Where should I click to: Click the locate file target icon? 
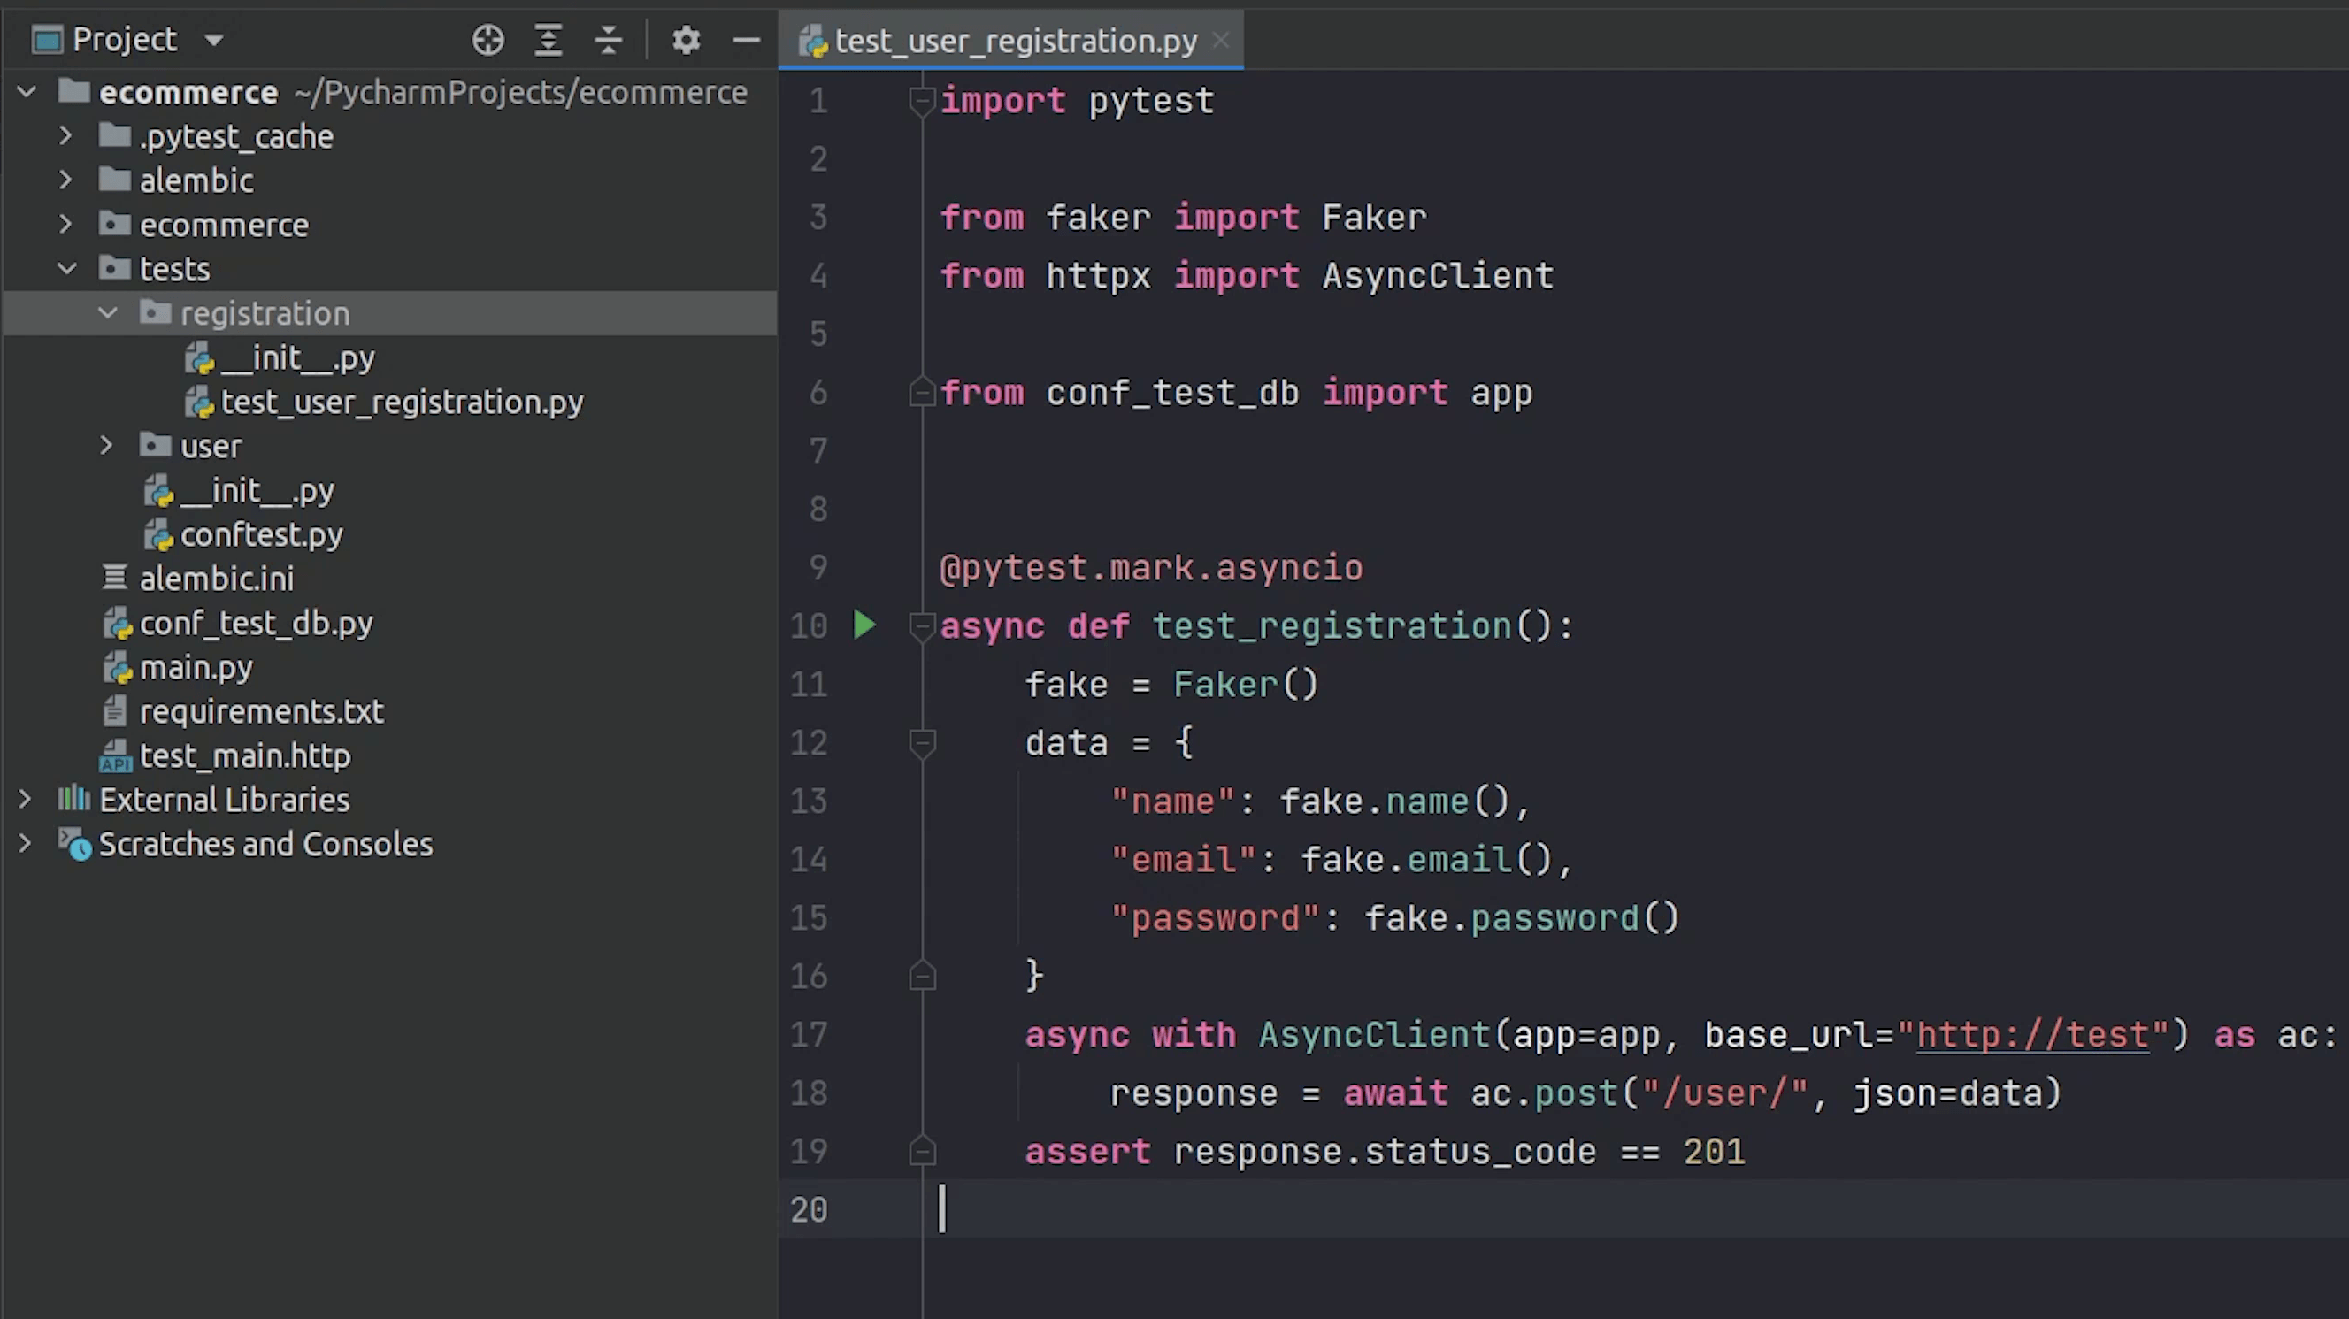(x=487, y=40)
